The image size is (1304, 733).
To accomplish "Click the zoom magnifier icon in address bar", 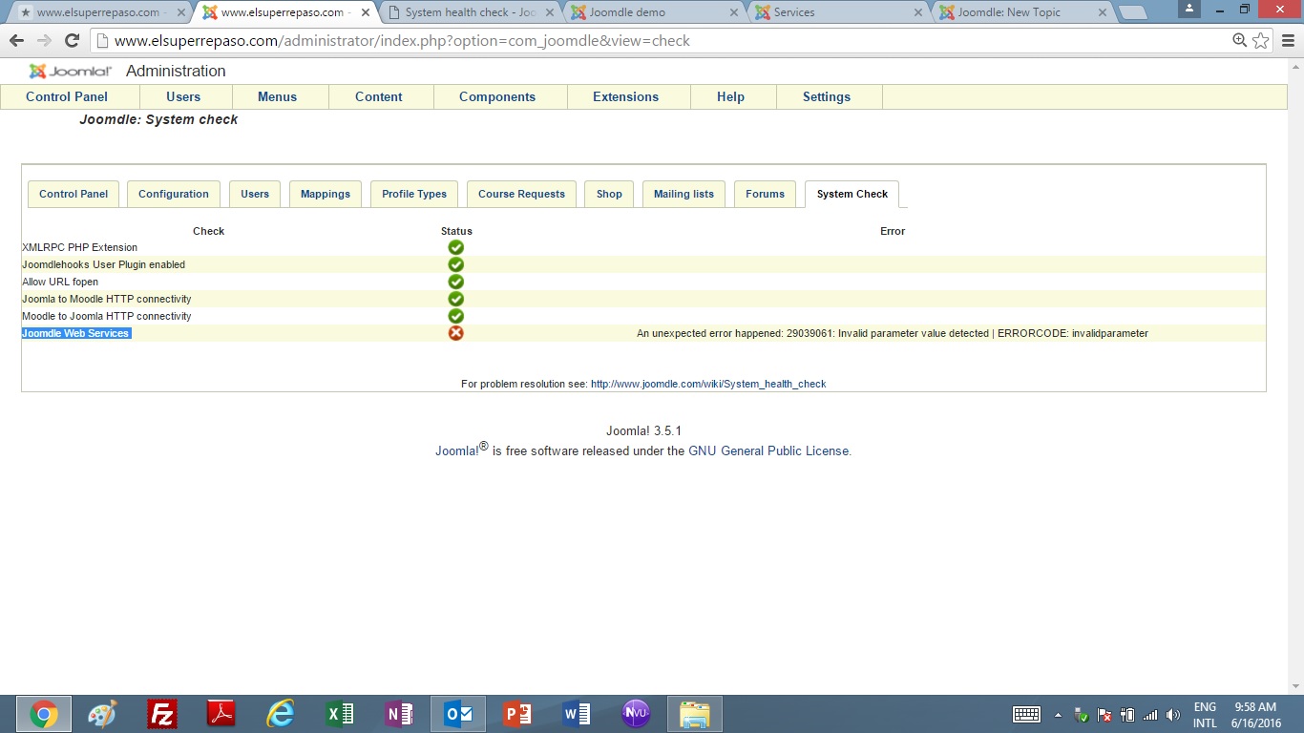I will pyautogui.click(x=1239, y=41).
